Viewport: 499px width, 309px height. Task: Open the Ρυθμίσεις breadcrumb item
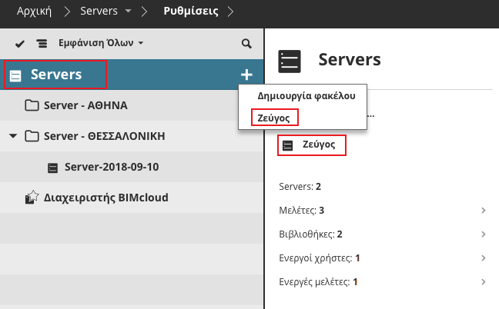[191, 12]
